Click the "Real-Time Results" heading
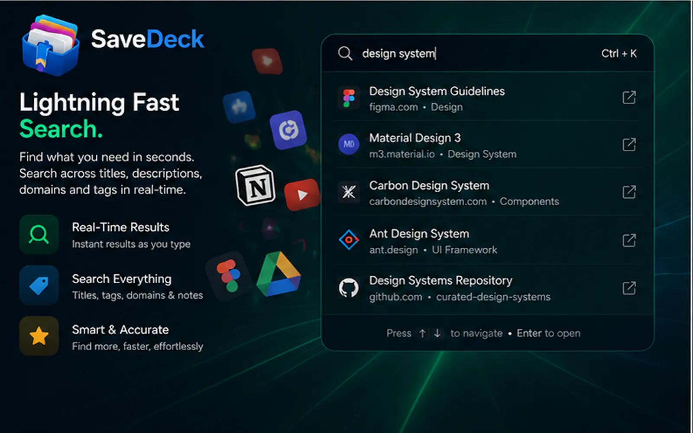Viewport: 693px width, 433px height. tap(120, 227)
